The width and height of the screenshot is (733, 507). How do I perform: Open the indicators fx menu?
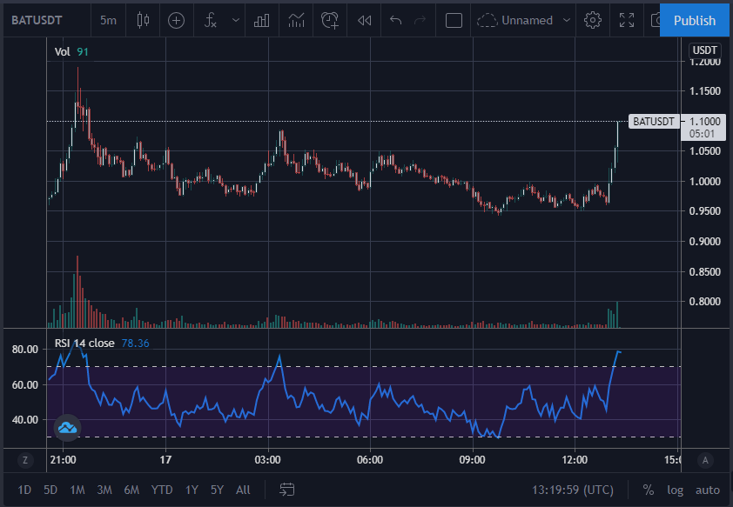211,20
